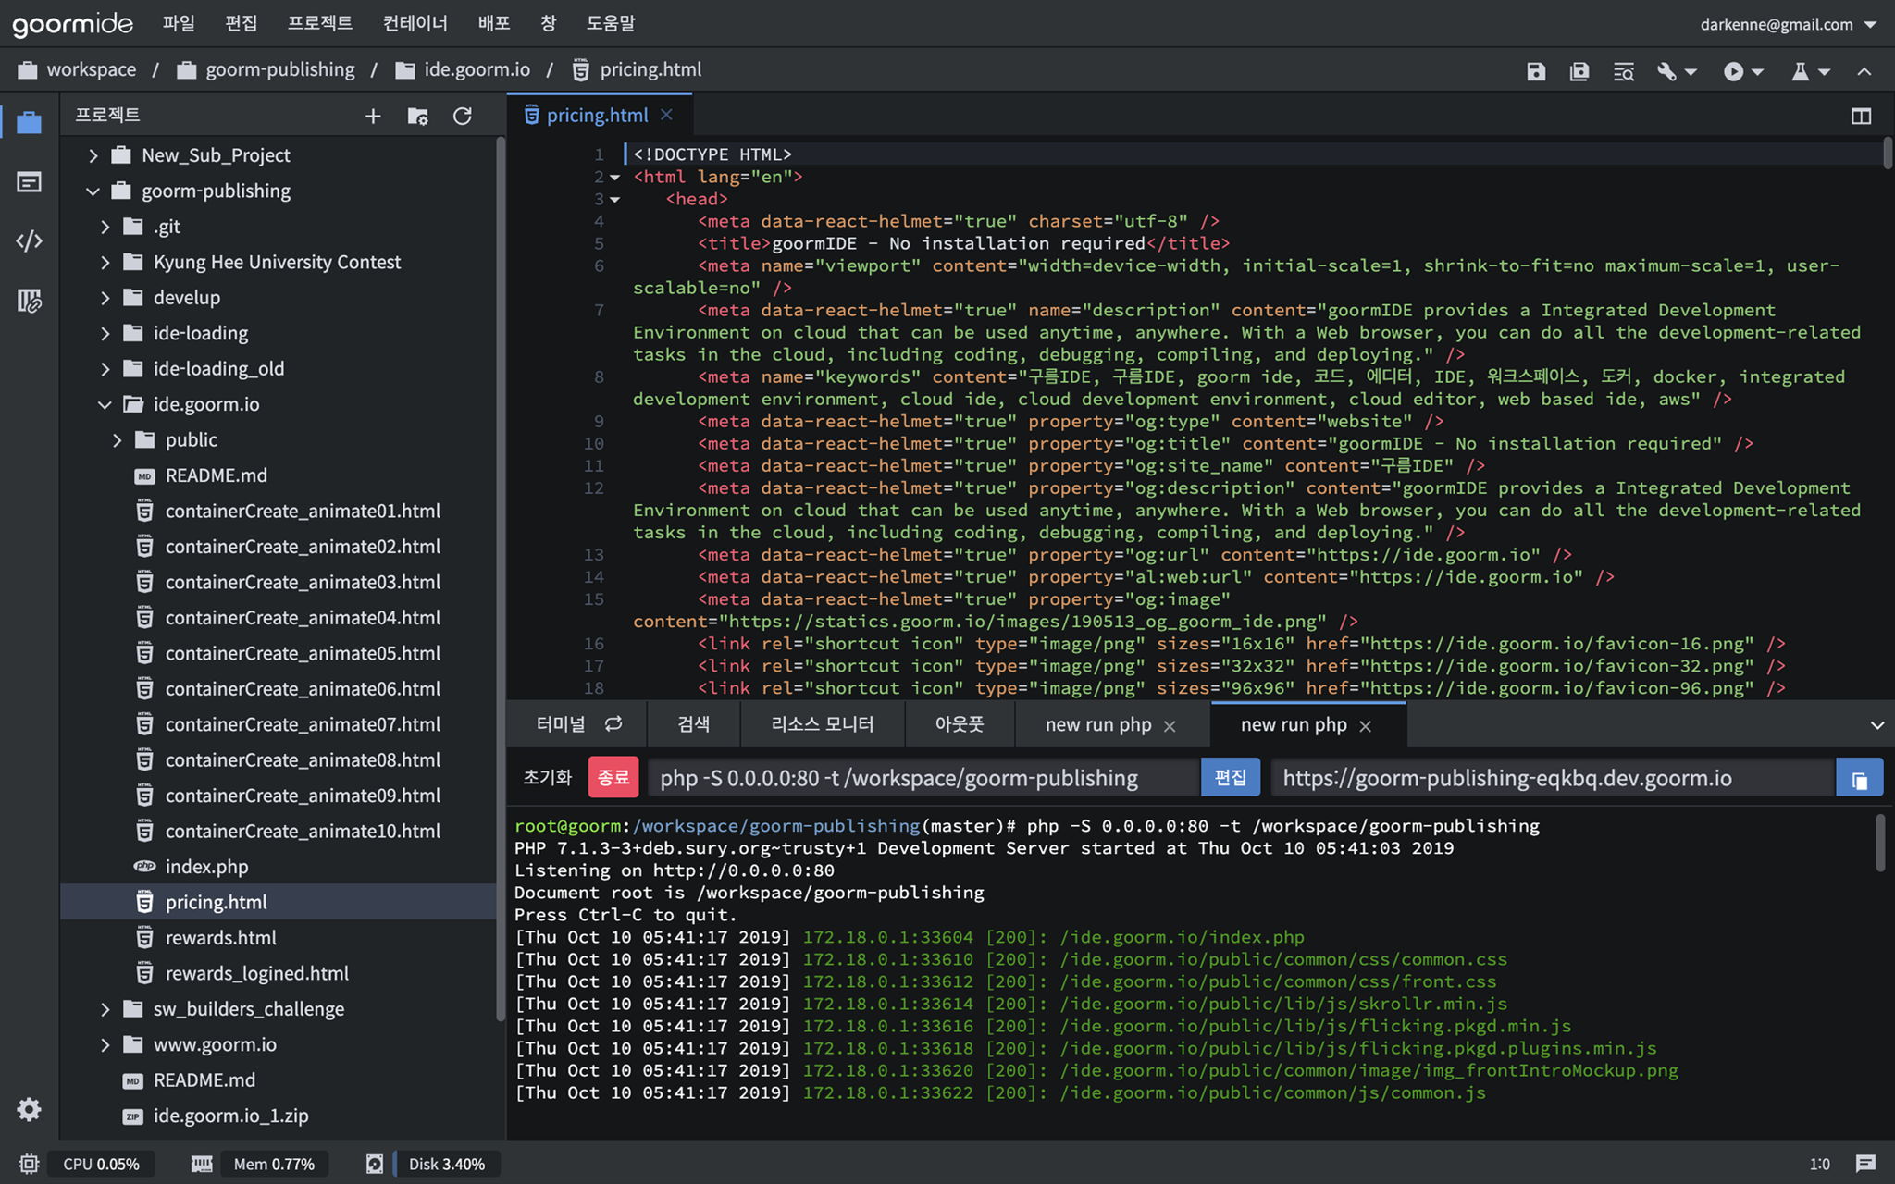Toggle split editor layout icon
Screen dimensions: 1895x1184
coord(1861,116)
